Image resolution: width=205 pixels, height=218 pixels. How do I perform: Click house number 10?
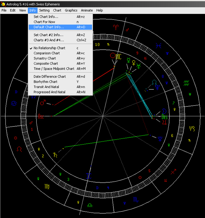97,45
